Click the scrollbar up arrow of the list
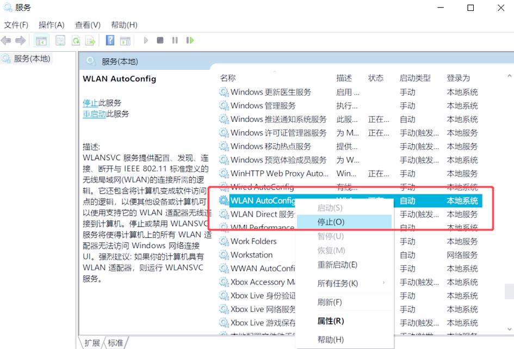 pos(510,76)
